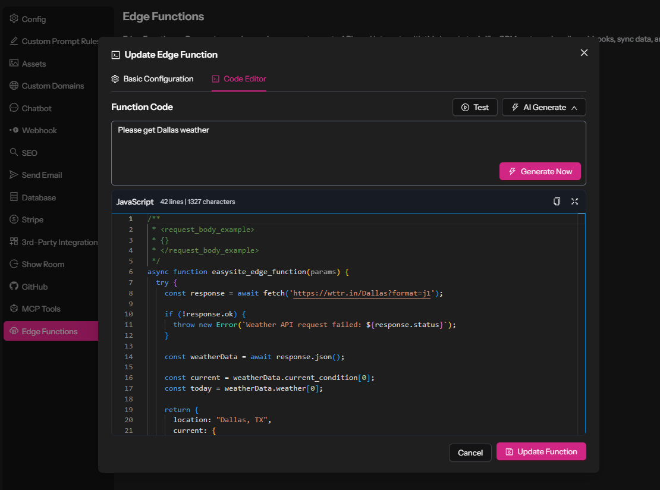This screenshot has width=660, height=490.
Task: Open Webhook settings in sidebar
Action: click(39, 130)
